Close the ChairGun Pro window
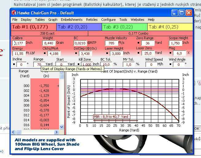This screenshot has width=201, height=158. click(189, 13)
